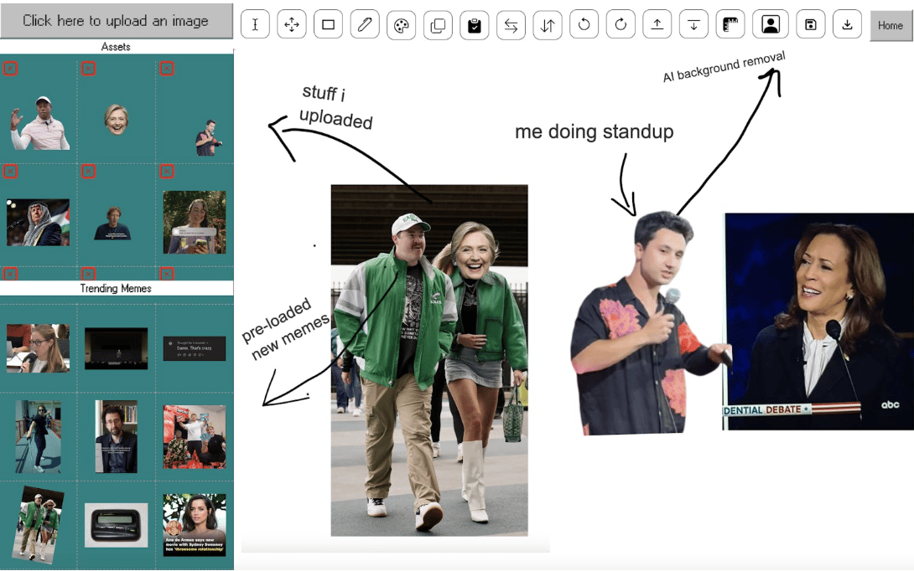Pick the dark empty stage meme
The height and width of the screenshot is (571, 914).
116,348
